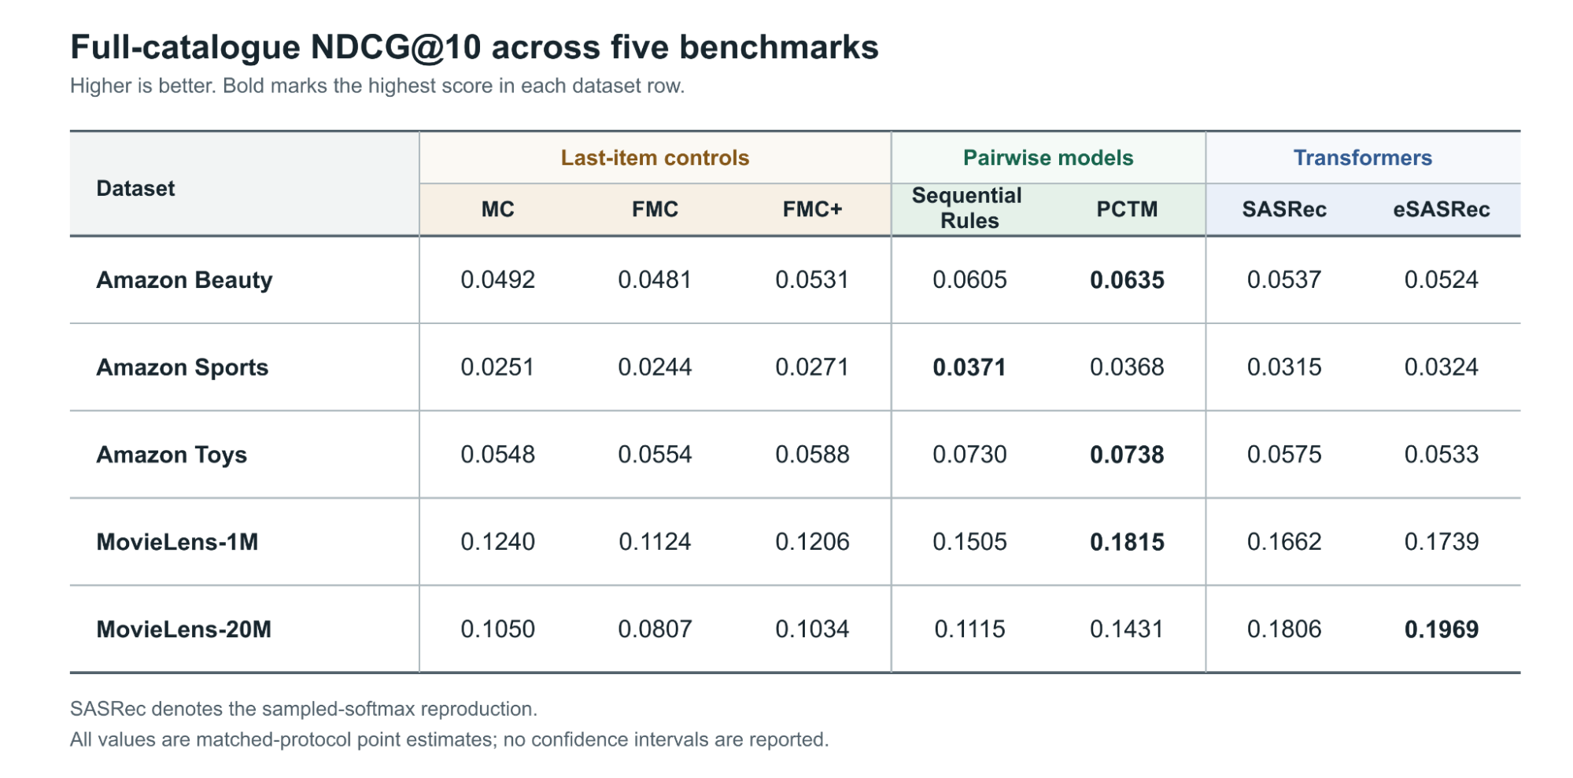1573x778 pixels.
Task: Click the Amazon Beauty row label
Action: tap(184, 280)
